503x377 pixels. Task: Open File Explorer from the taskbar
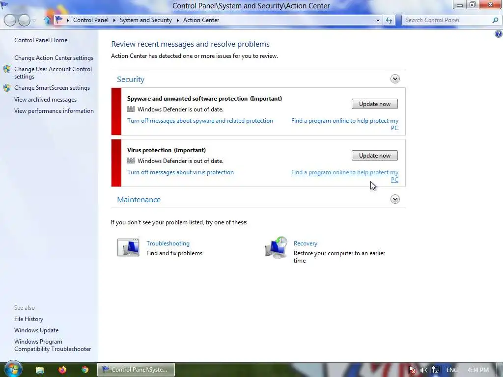point(39,370)
